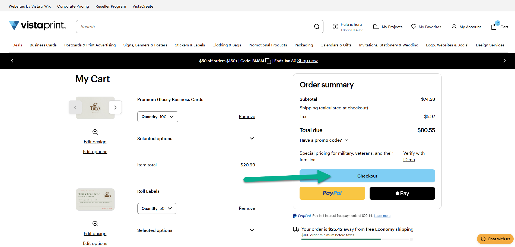Viewport: 515px width, 247px height.
Task: Click the search magnifier icon
Action: tap(317, 27)
